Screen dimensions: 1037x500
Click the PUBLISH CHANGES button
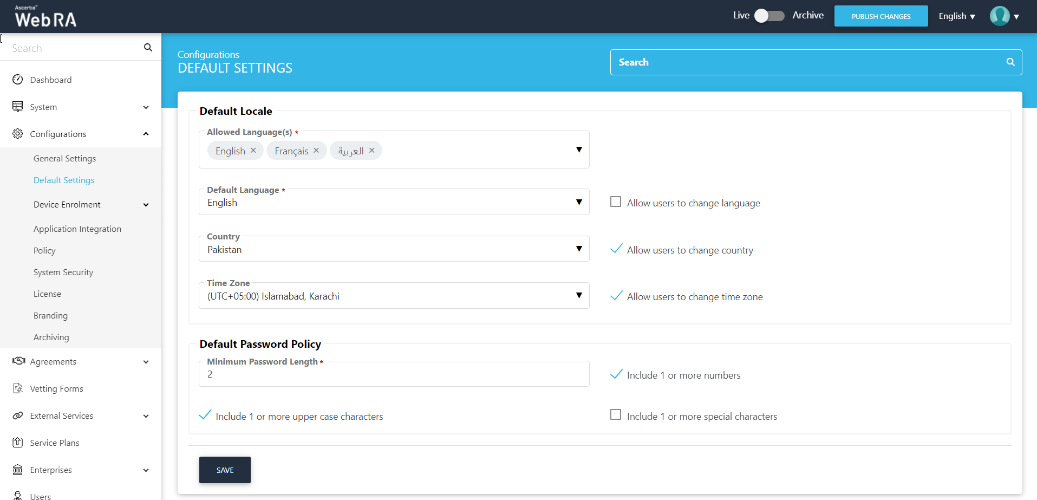click(881, 16)
